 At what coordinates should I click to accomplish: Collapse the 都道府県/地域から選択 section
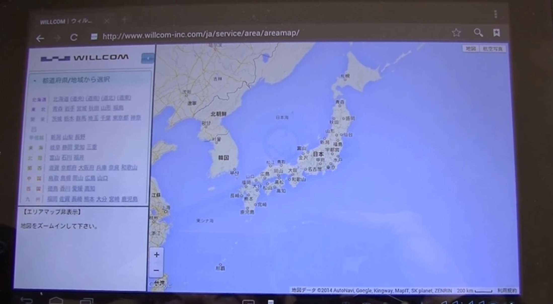click(76, 80)
